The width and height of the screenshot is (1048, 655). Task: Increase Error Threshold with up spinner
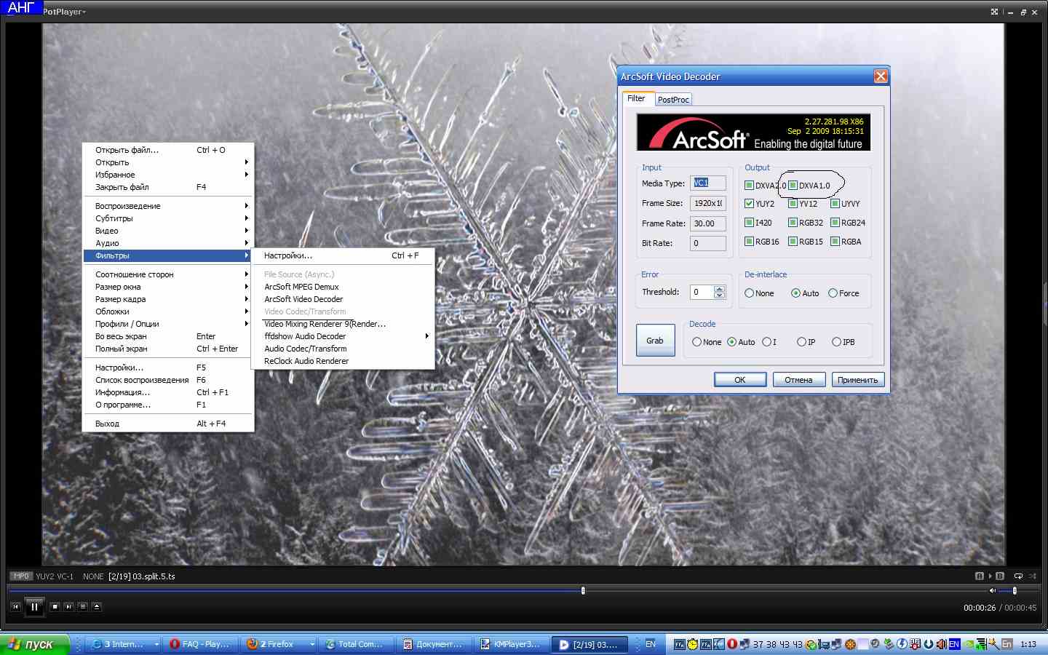coord(720,289)
